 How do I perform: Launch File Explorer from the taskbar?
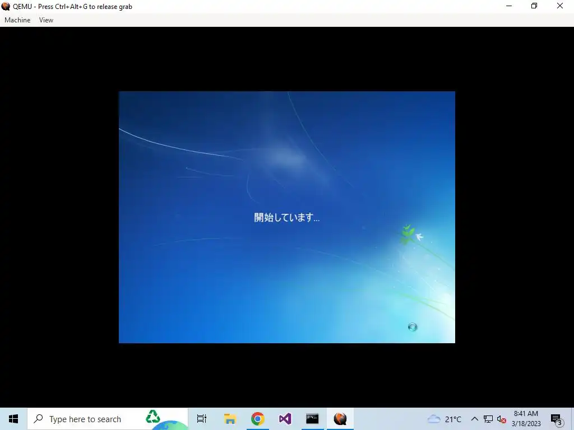click(x=230, y=419)
